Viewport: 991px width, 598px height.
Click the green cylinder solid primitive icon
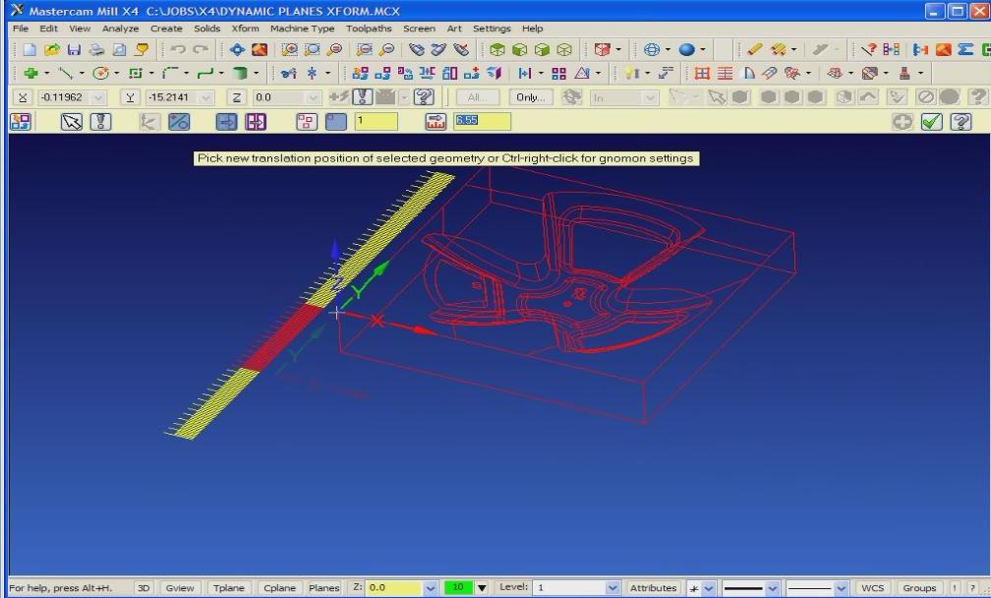[x=240, y=74]
